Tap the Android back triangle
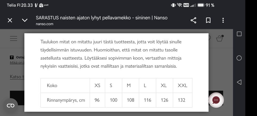Image resolution: width=257 pixels, height=116 pixels. coord(239,82)
